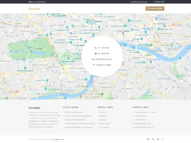Open the Our Location footer link
The width and height of the screenshot is (191, 143).
pyautogui.click(x=104, y=127)
